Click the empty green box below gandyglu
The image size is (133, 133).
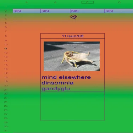click(73, 106)
